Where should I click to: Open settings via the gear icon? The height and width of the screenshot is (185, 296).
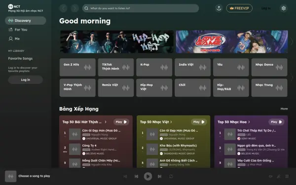pos(284,8)
